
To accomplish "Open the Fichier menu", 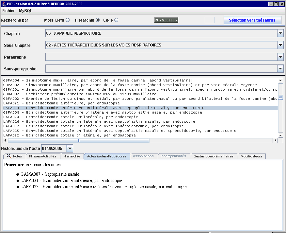I will click(8, 11).
